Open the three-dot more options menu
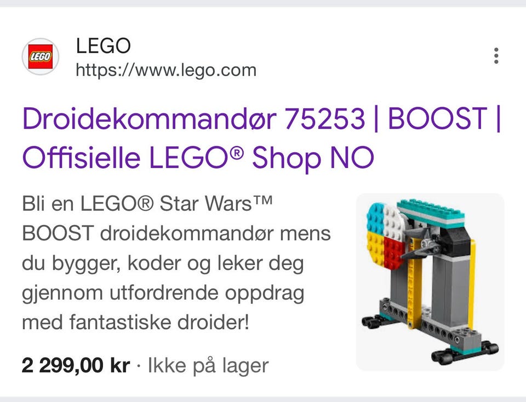The width and height of the screenshot is (526, 402). 496,56
